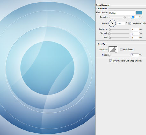Click the blue shadow color swatch
The width and height of the screenshot is (146, 135).
pos(139,13)
